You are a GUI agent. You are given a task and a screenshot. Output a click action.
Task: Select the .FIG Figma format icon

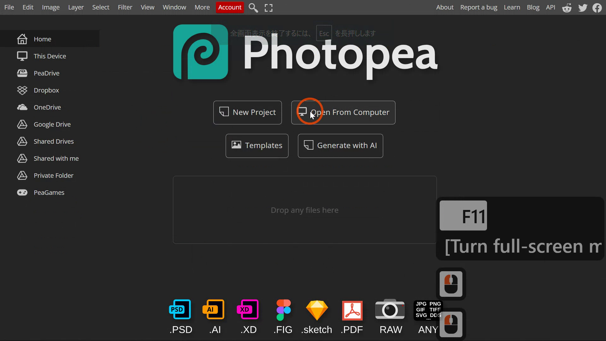tap(283, 310)
